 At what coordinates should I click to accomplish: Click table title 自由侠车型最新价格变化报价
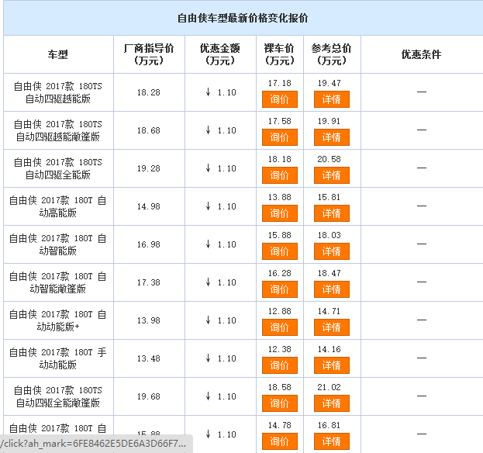pyautogui.click(x=243, y=18)
